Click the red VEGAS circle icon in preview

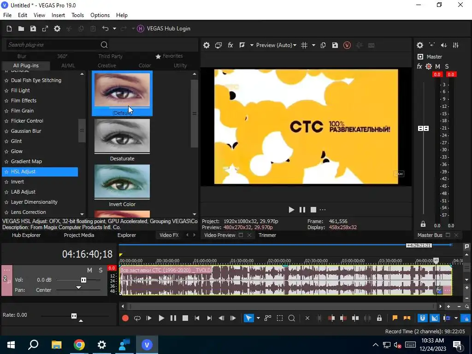coord(347,45)
